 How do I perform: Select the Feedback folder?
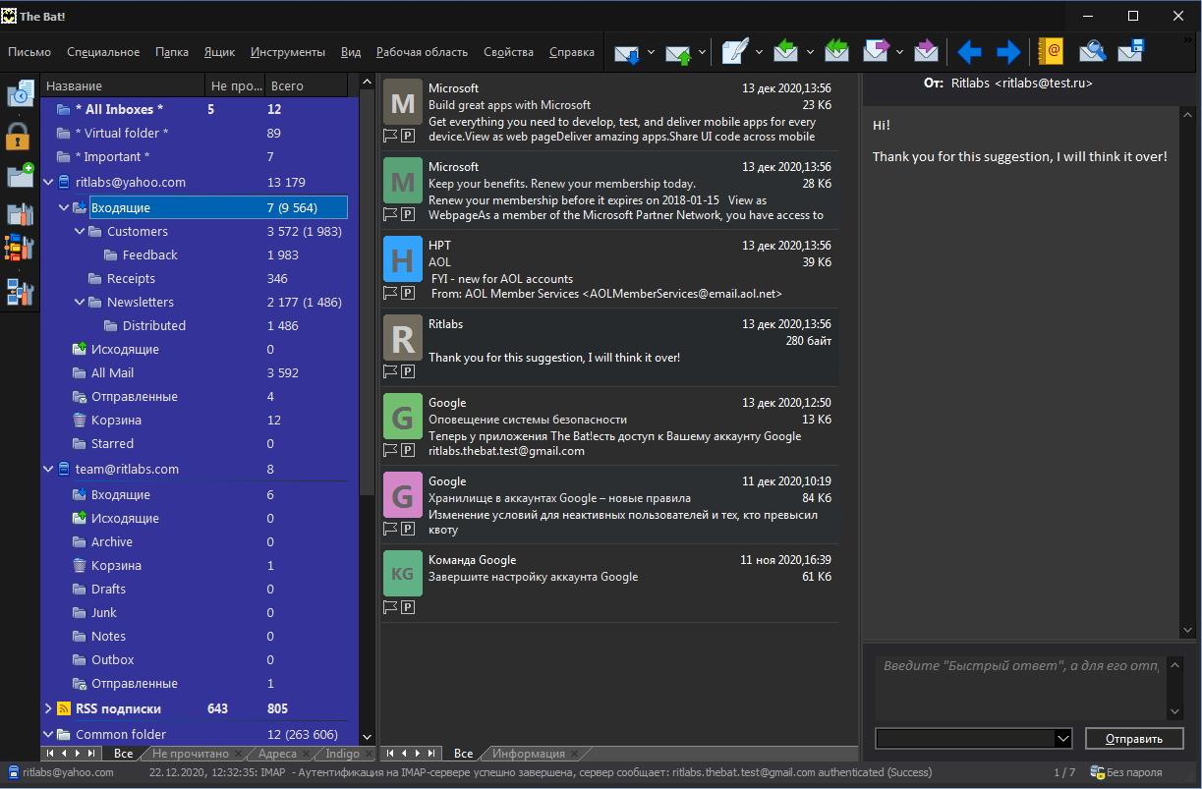pyautogui.click(x=150, y=255)
